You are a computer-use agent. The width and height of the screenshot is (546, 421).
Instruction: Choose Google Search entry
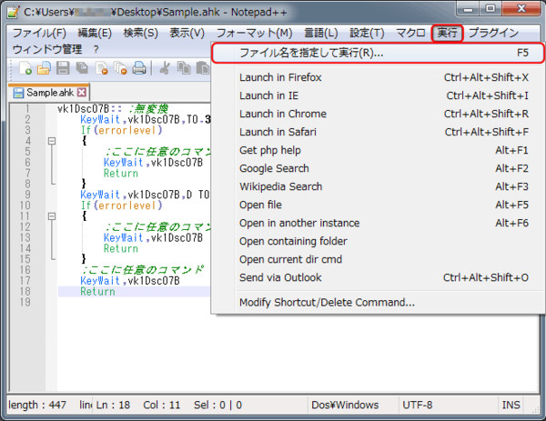pyautogui.click(x=379, y=168)
